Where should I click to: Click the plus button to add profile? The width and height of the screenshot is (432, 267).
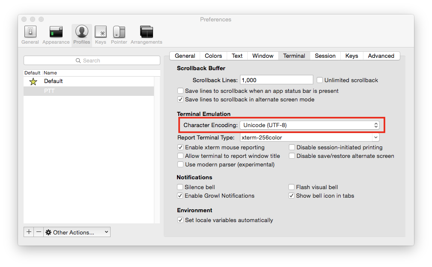(29, 232)
